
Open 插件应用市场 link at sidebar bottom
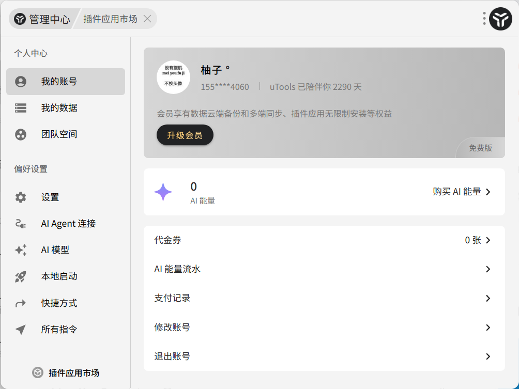66,373
